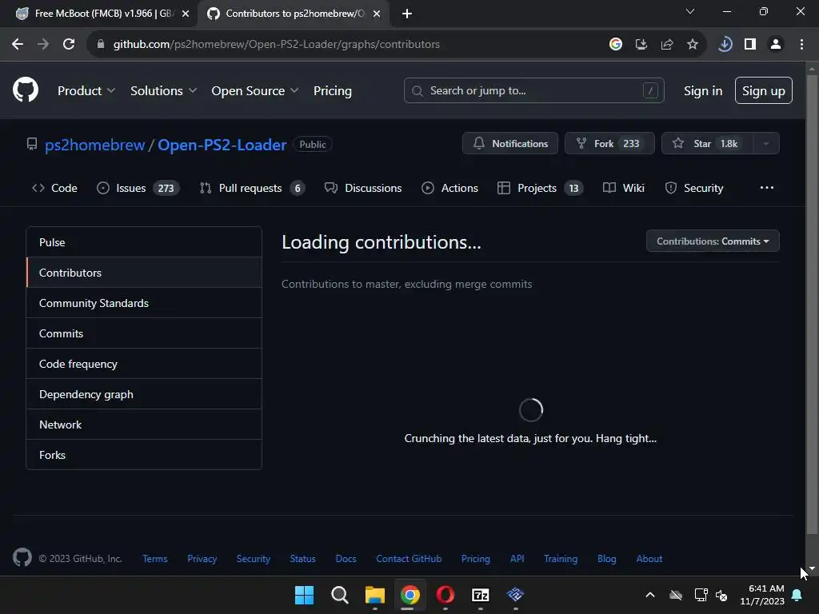Click the Sign up button
This screenshot has height=614, width=819.
(763, 90)
